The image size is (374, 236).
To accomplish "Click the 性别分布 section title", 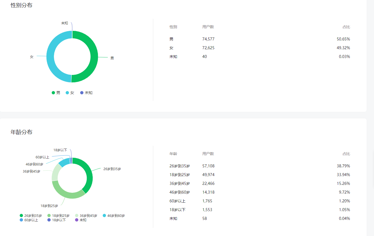I will coord(21,5).
